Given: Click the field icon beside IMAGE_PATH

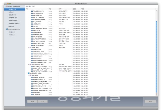Looking at the screenshot, I should coord(32,92).
